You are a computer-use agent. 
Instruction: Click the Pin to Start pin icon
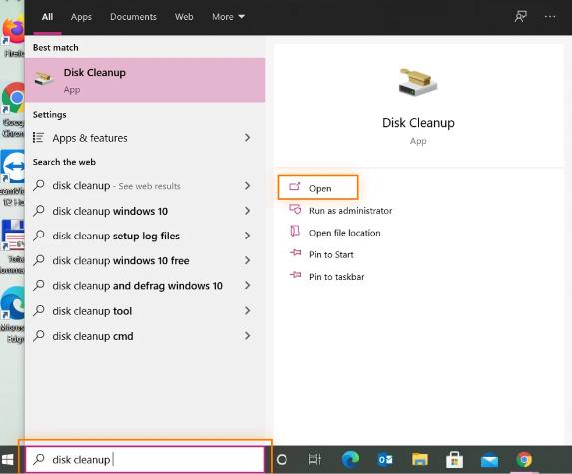(x=295, y=253)
